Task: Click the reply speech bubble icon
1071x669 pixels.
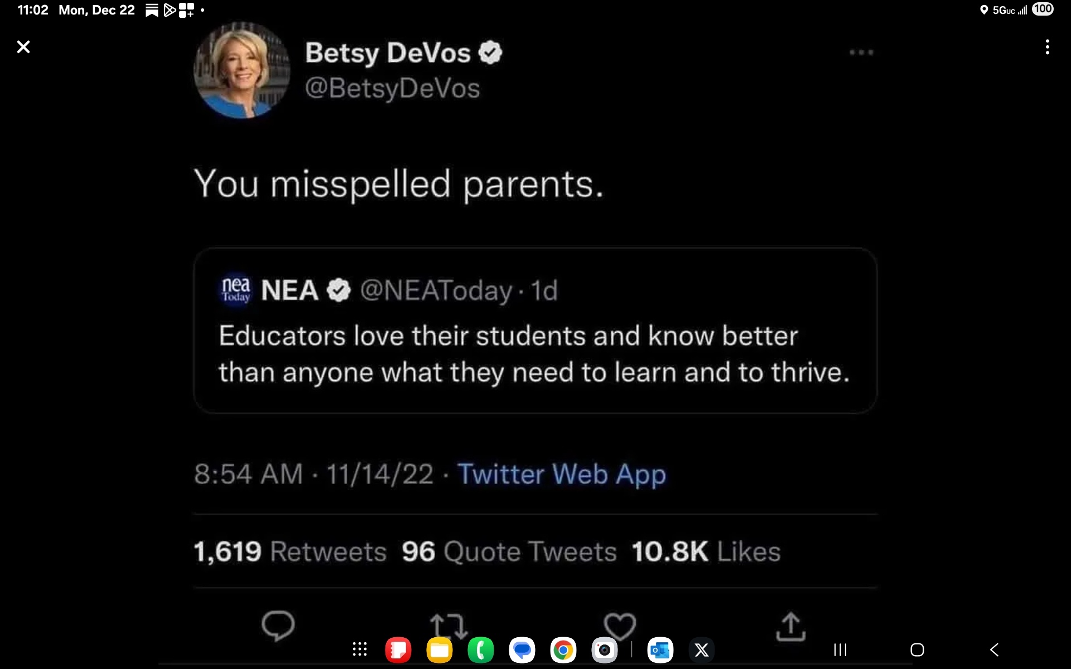Action: 278,626
